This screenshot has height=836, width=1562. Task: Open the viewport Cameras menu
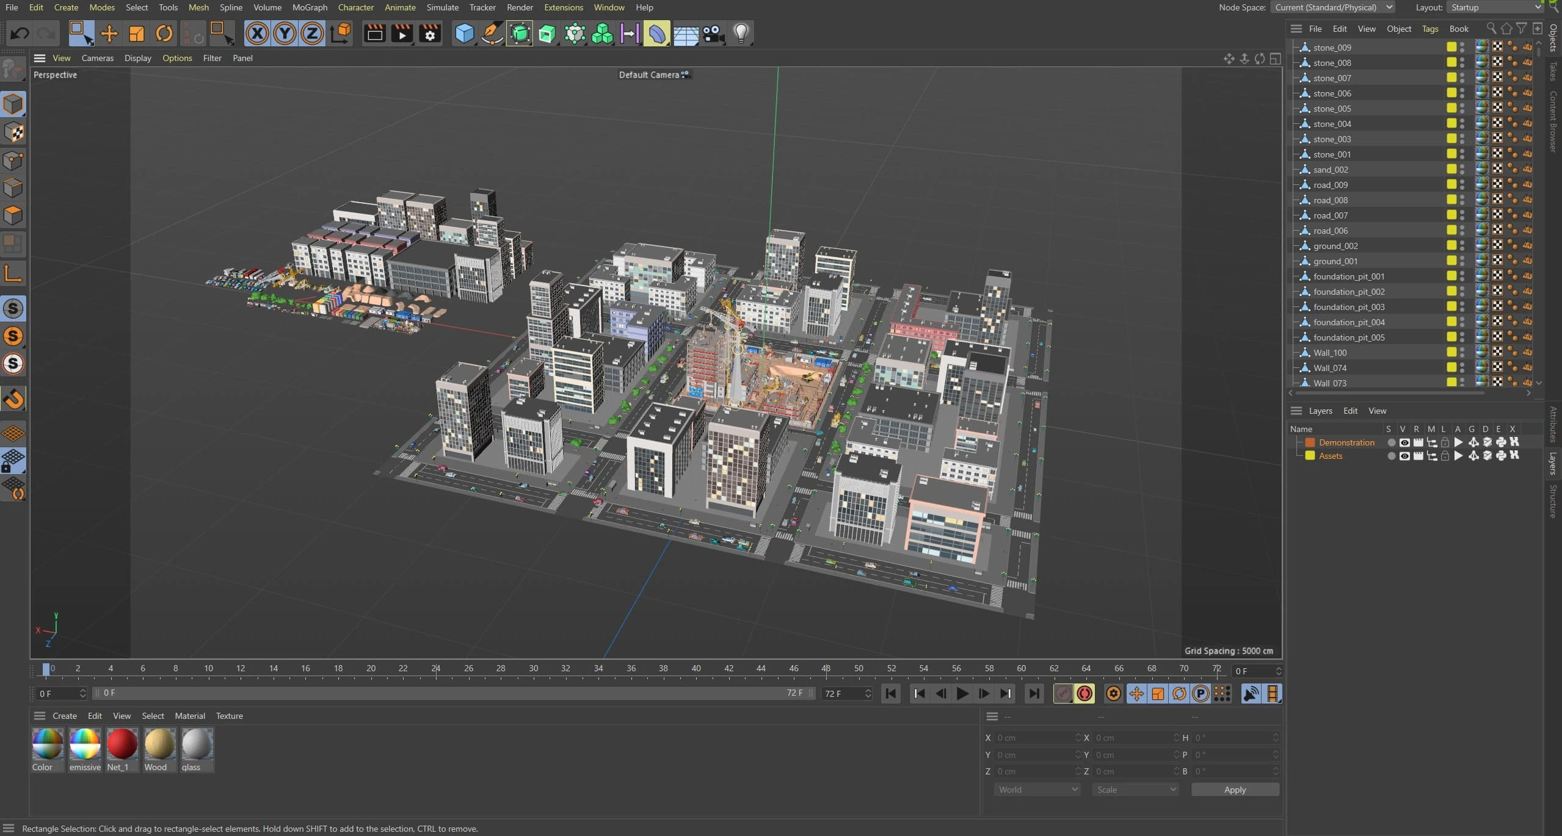coord(97,58)
